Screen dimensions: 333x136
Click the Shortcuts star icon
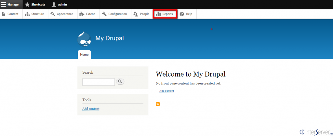[27, 5]
